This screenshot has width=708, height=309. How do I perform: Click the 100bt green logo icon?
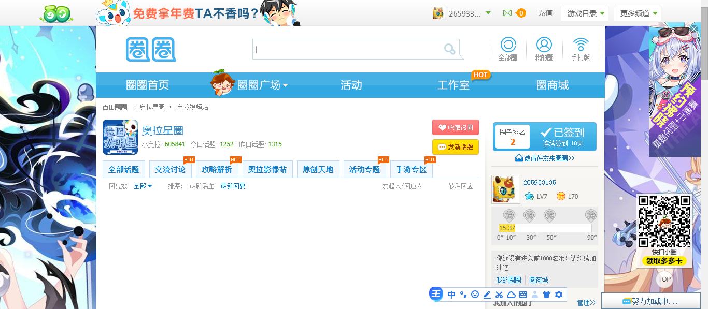coord(58,14)
